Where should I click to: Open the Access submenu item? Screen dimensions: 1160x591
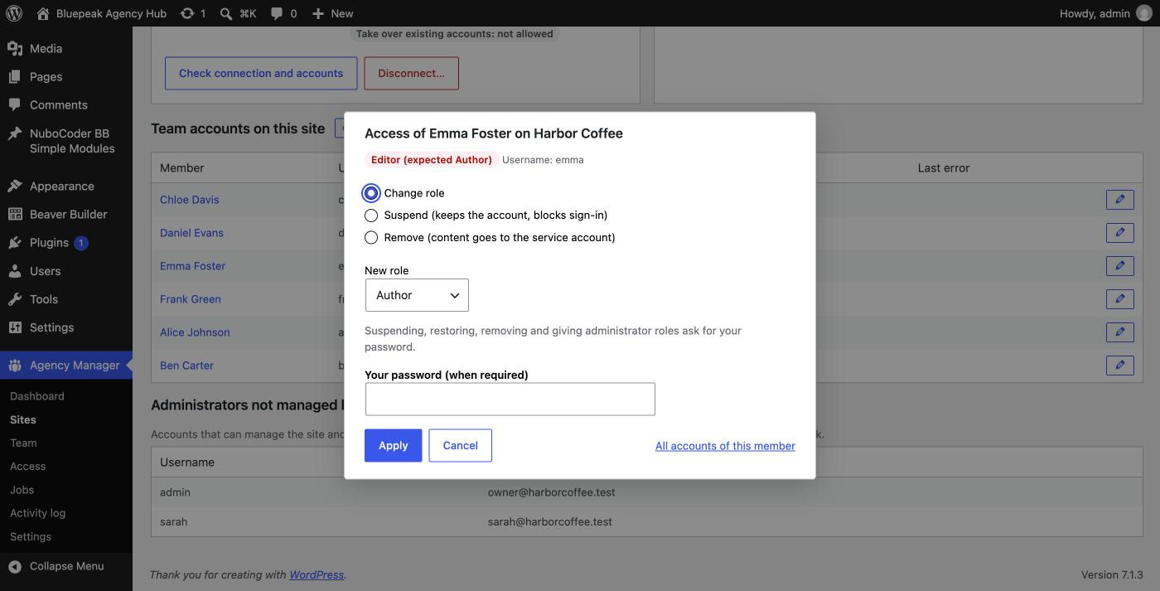[27, 467]
